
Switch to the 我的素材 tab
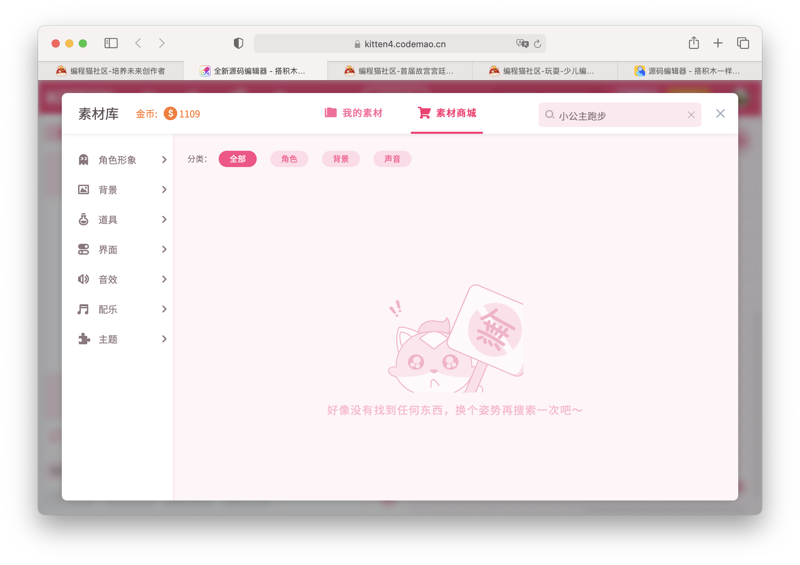point(353,113)
